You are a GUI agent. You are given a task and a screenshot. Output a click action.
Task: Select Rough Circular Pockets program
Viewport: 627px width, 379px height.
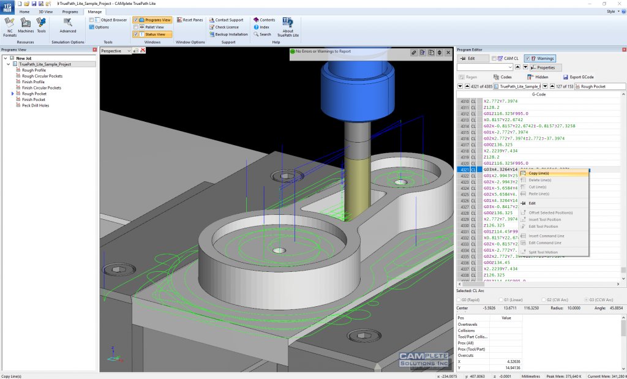42,76
